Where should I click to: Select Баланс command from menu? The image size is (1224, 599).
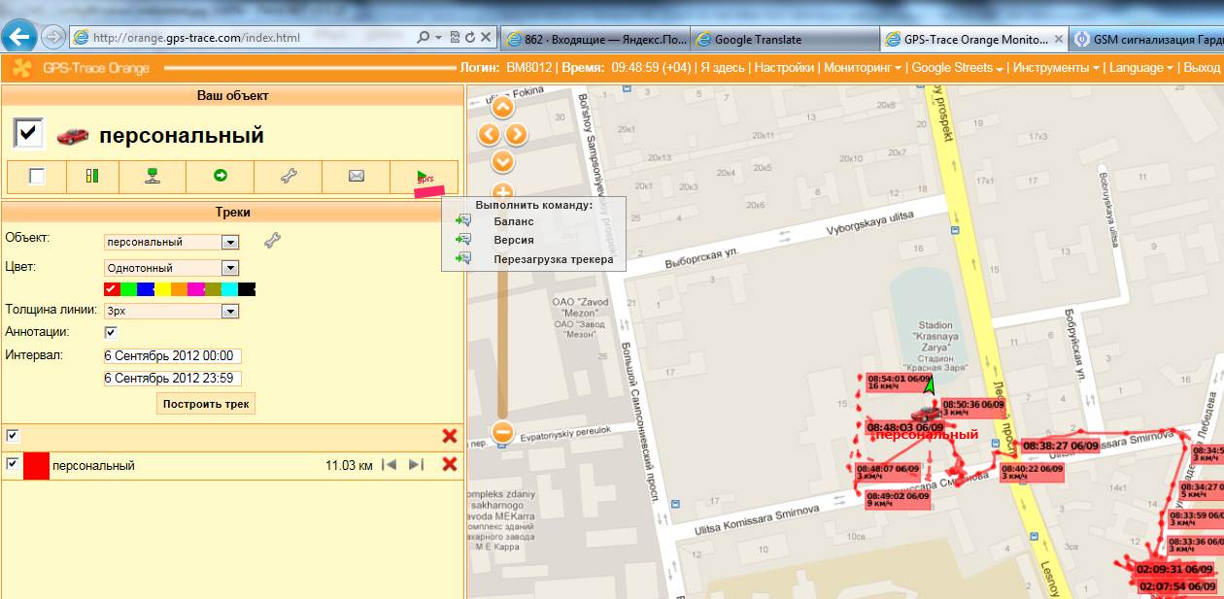(513, 221)
